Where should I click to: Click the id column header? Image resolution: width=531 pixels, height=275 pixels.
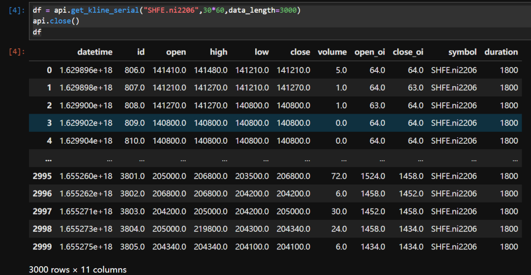point(141,52)
